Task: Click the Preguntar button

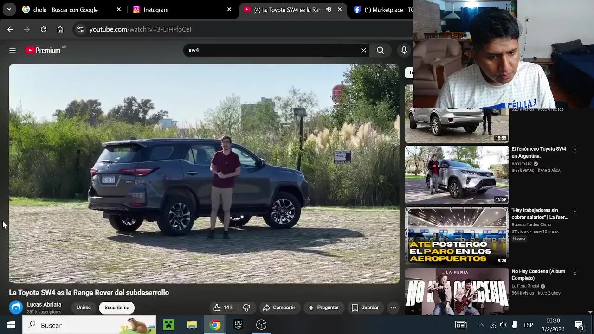Action: 323,308
